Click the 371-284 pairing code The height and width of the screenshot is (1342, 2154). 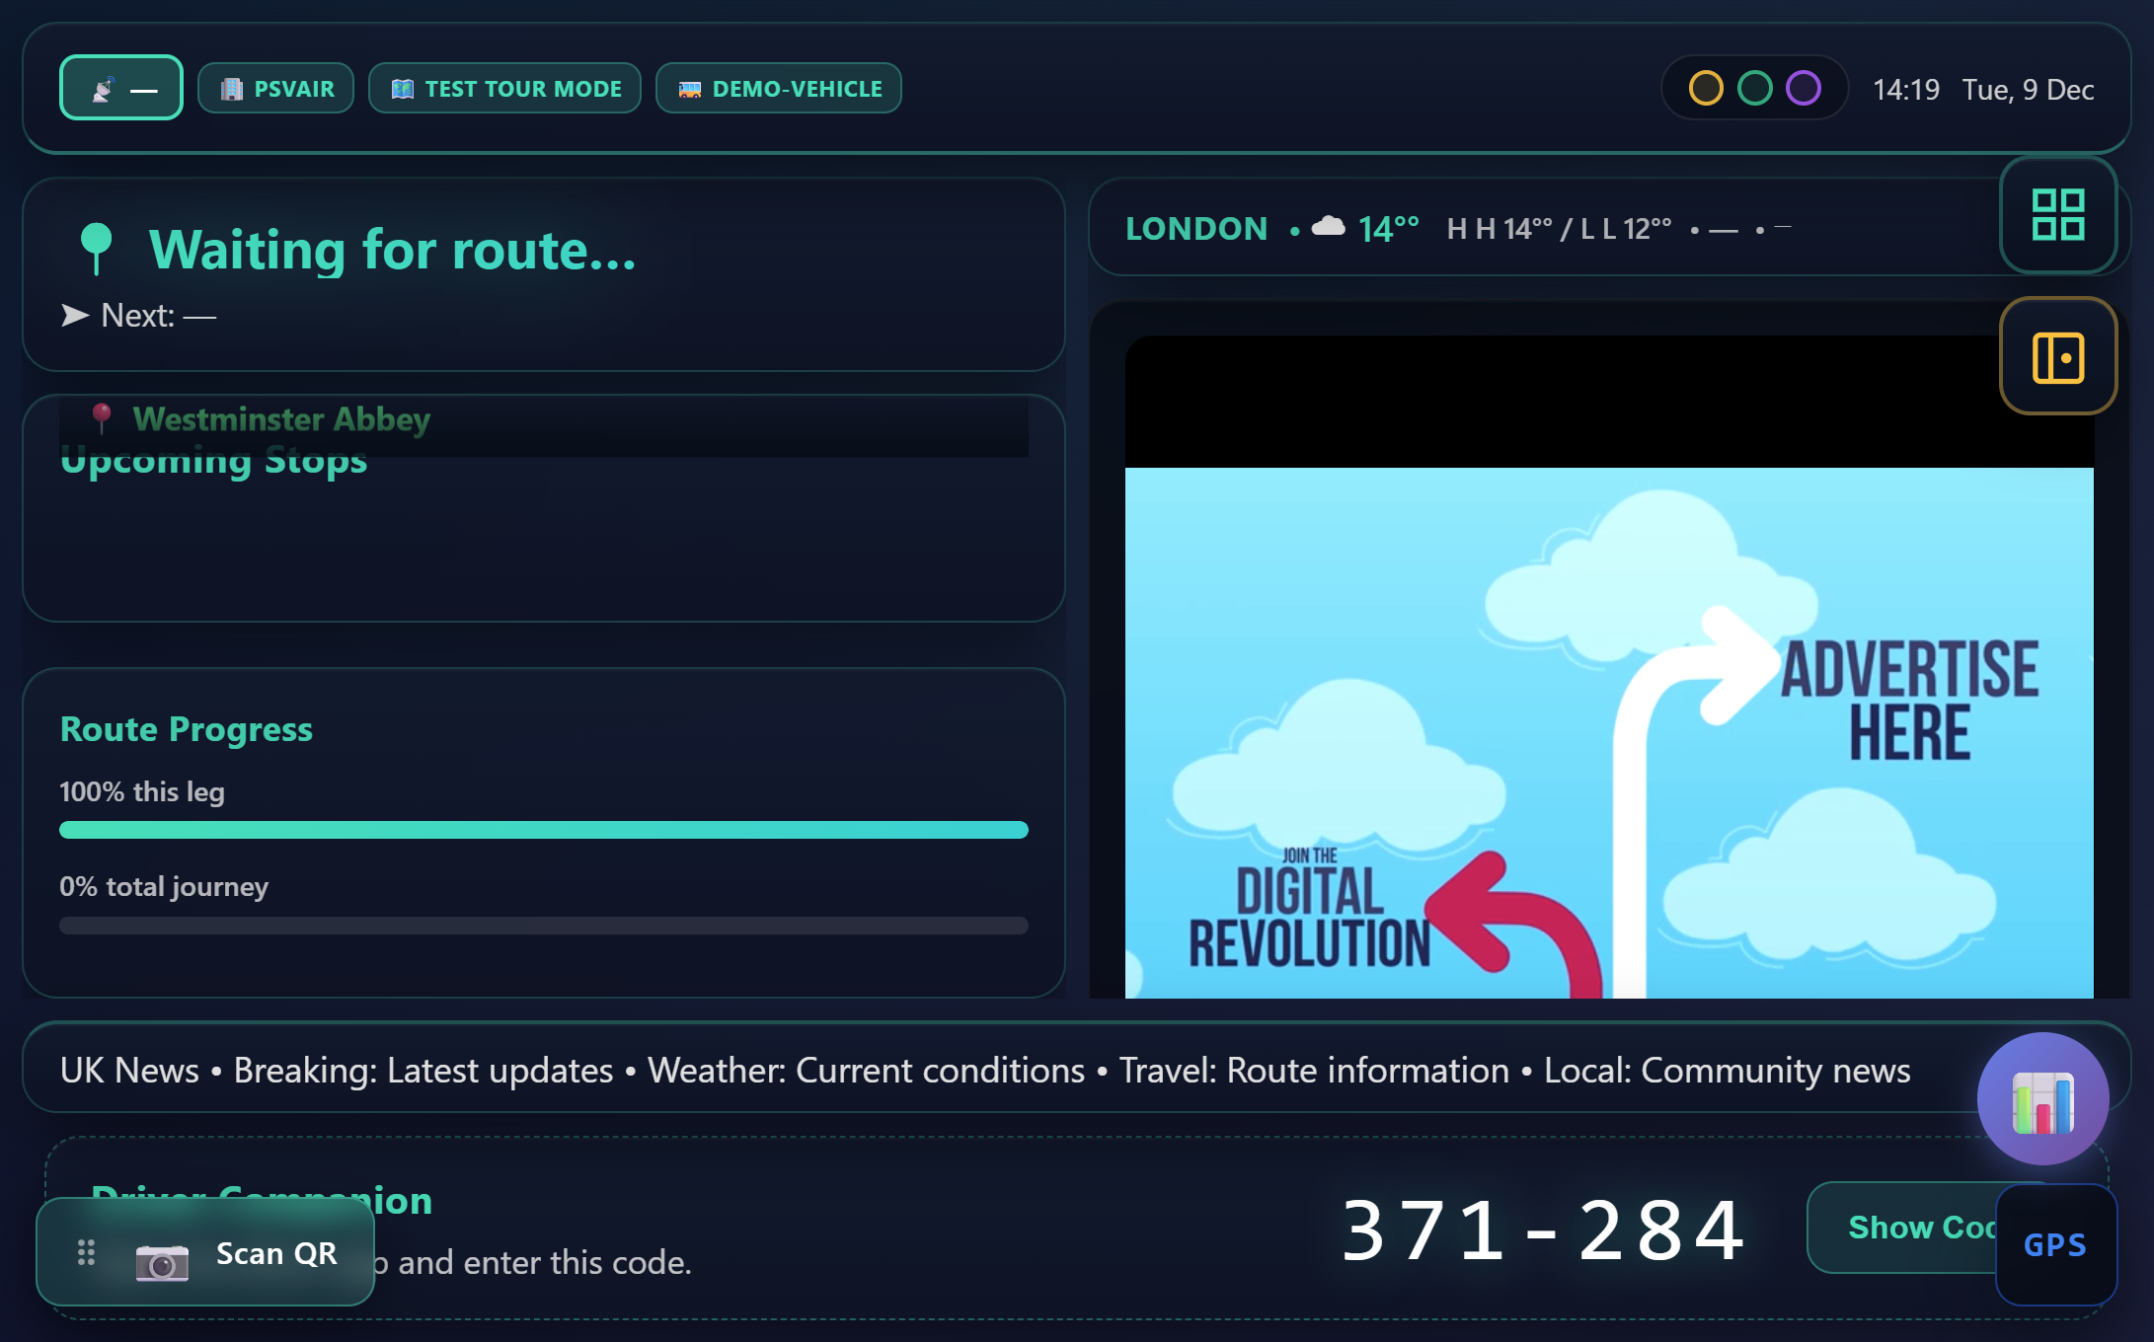(x=1543, y=1230)
